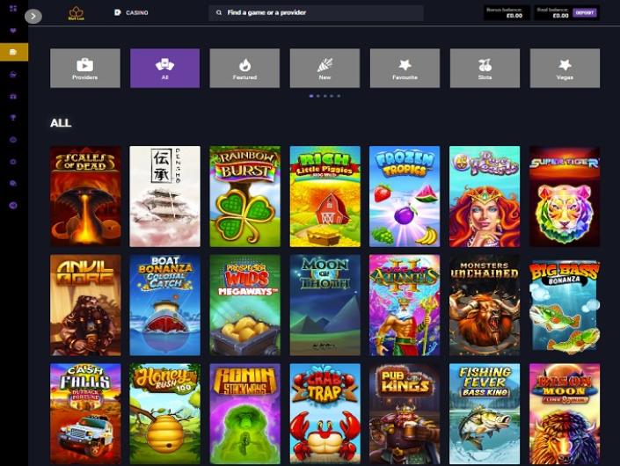Open the Monsters Unchained game
Image resolution: width=620 pixels, height=466 pixels.
click(x=485, y=305)
